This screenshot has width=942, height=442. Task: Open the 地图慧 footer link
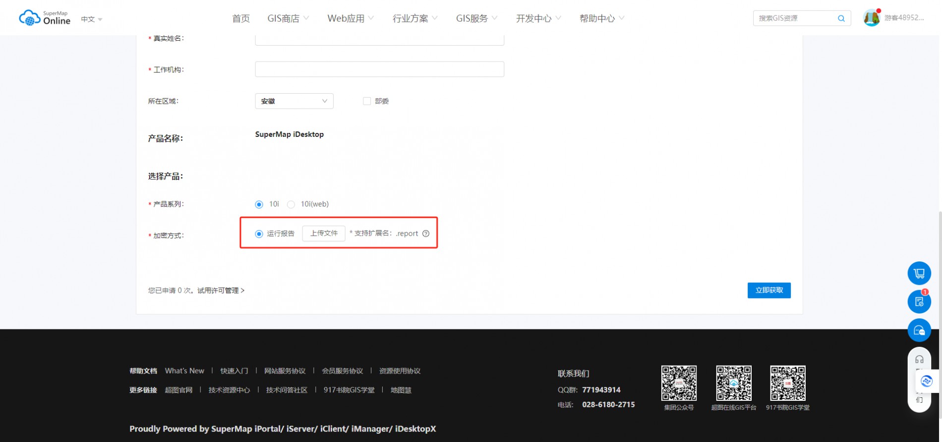[x=401, y=390]
